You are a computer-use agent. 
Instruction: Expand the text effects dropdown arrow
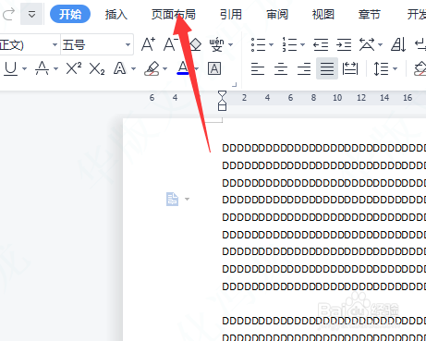(x=133, y=68)
